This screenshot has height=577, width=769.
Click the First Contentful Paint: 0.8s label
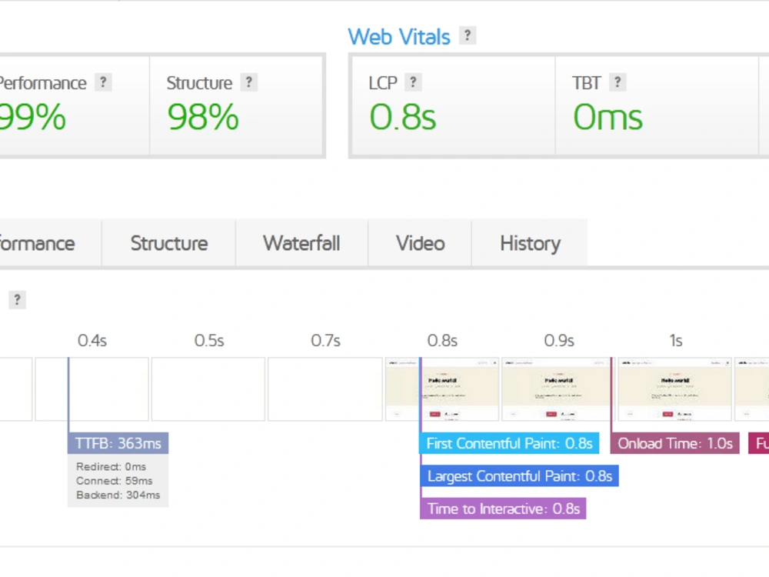510,444
